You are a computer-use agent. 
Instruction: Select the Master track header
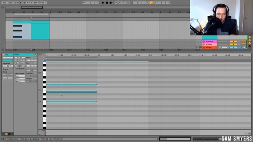[210, 47]
